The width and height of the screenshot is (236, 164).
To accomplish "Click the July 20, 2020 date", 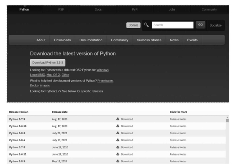I will [x=60, y=133].
